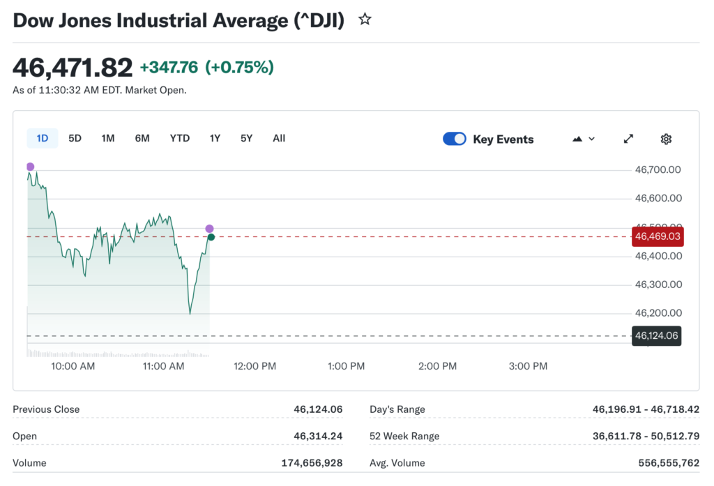This screenshot has height=486, width=714.
Task: Click the 46,700.00 price axis label
Action: [x=658, y=170]
